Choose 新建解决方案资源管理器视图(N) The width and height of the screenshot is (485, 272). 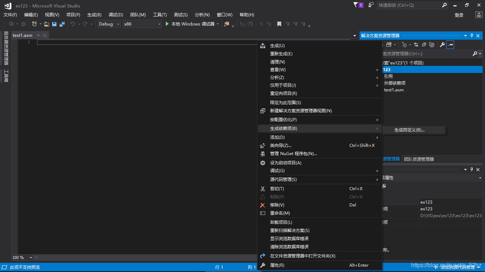pos(320,111)
